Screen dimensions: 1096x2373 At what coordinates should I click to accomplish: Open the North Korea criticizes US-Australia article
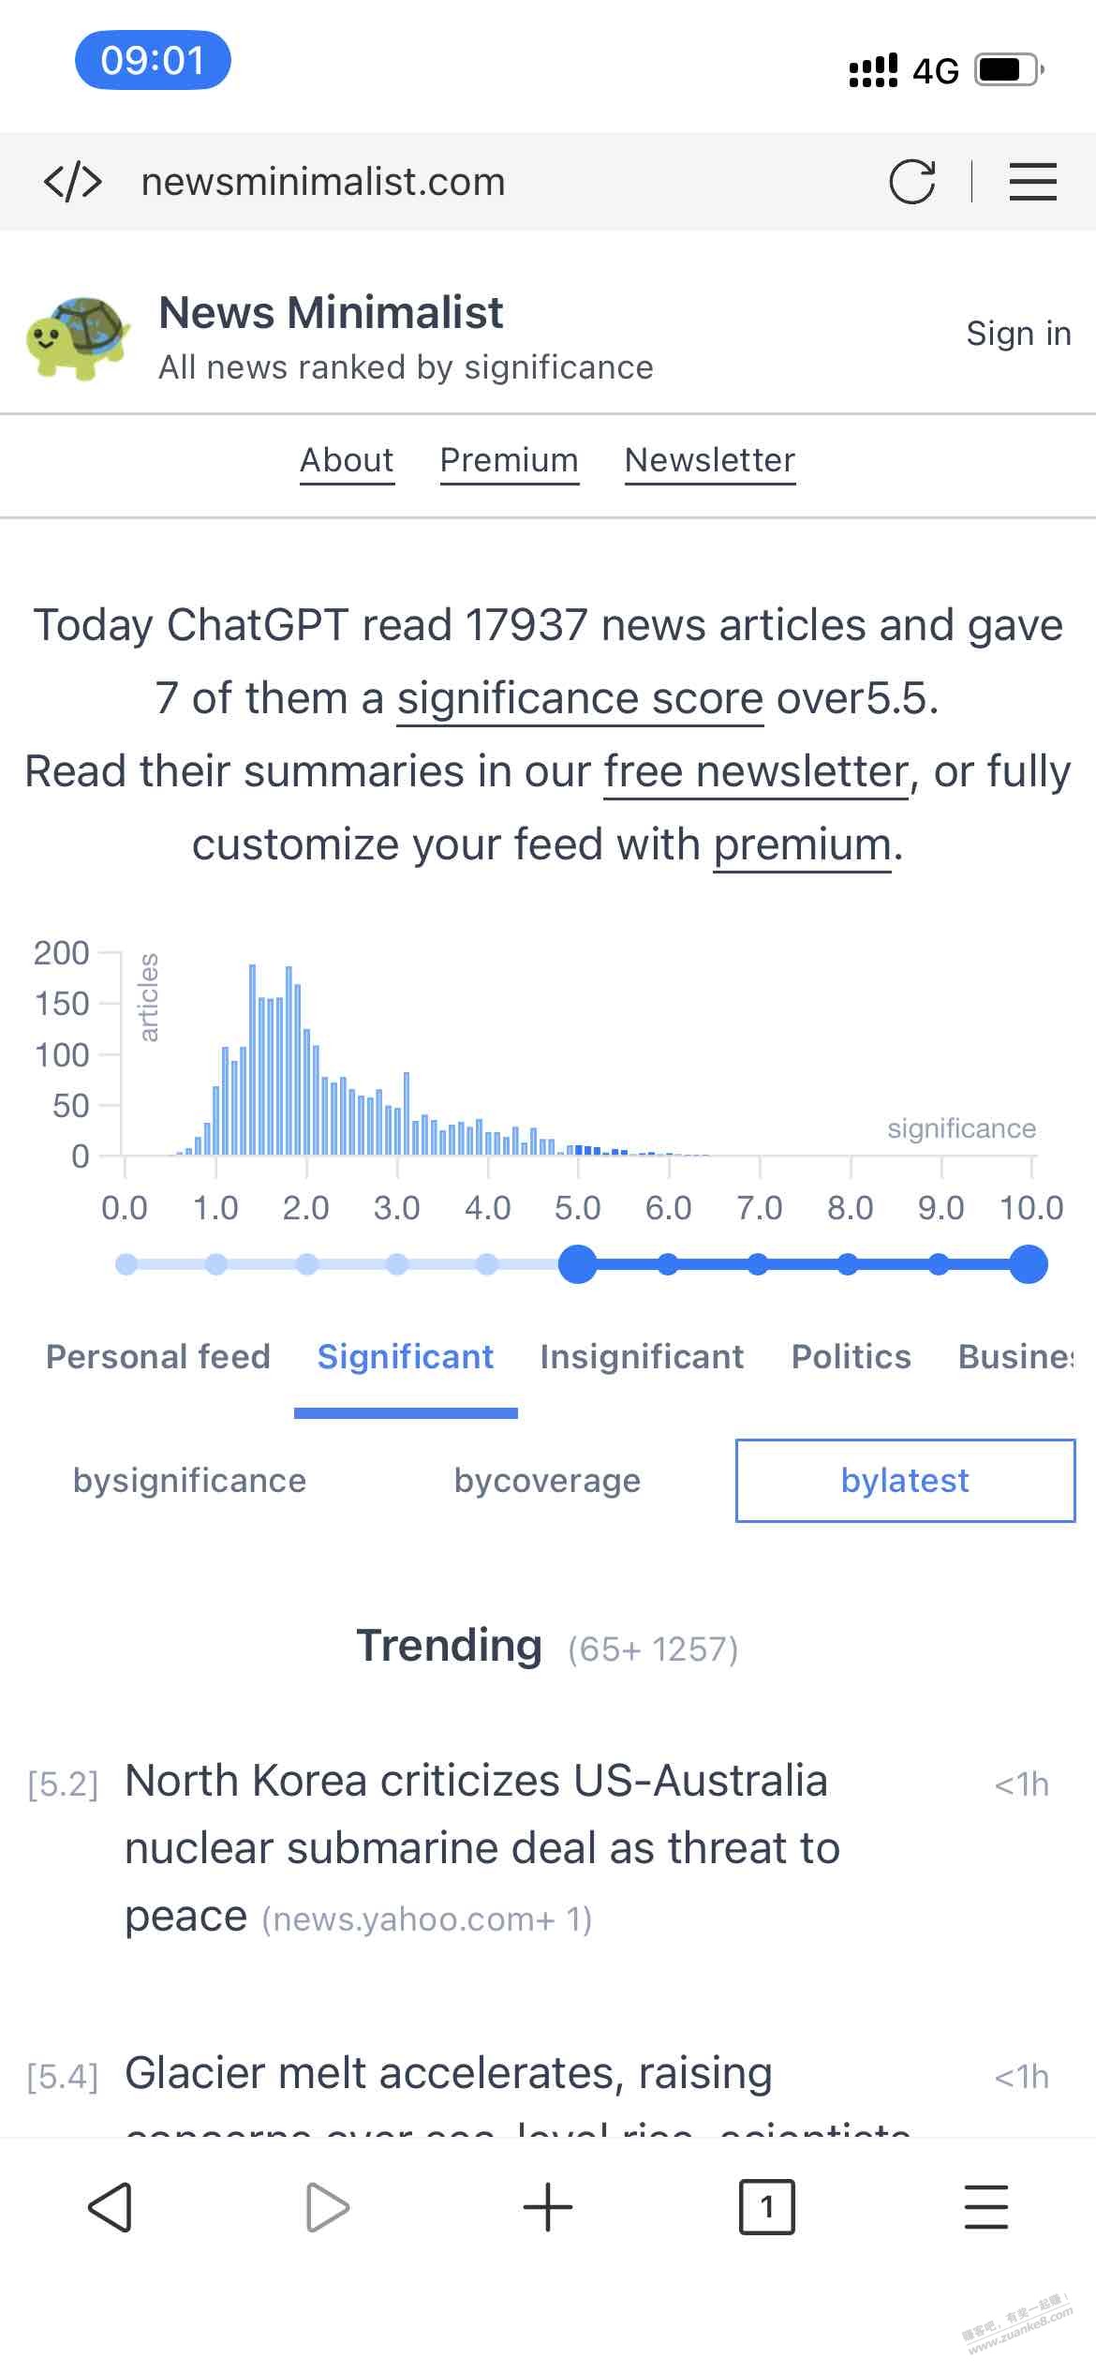click(483, 1848)
